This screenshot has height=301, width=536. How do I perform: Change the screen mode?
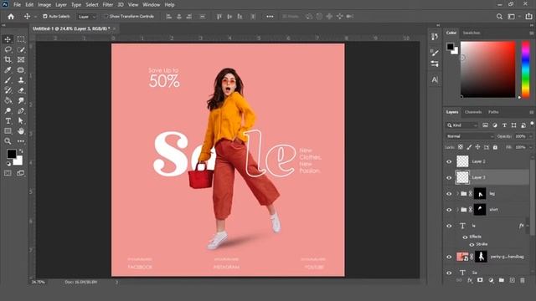tap(21, 173)
